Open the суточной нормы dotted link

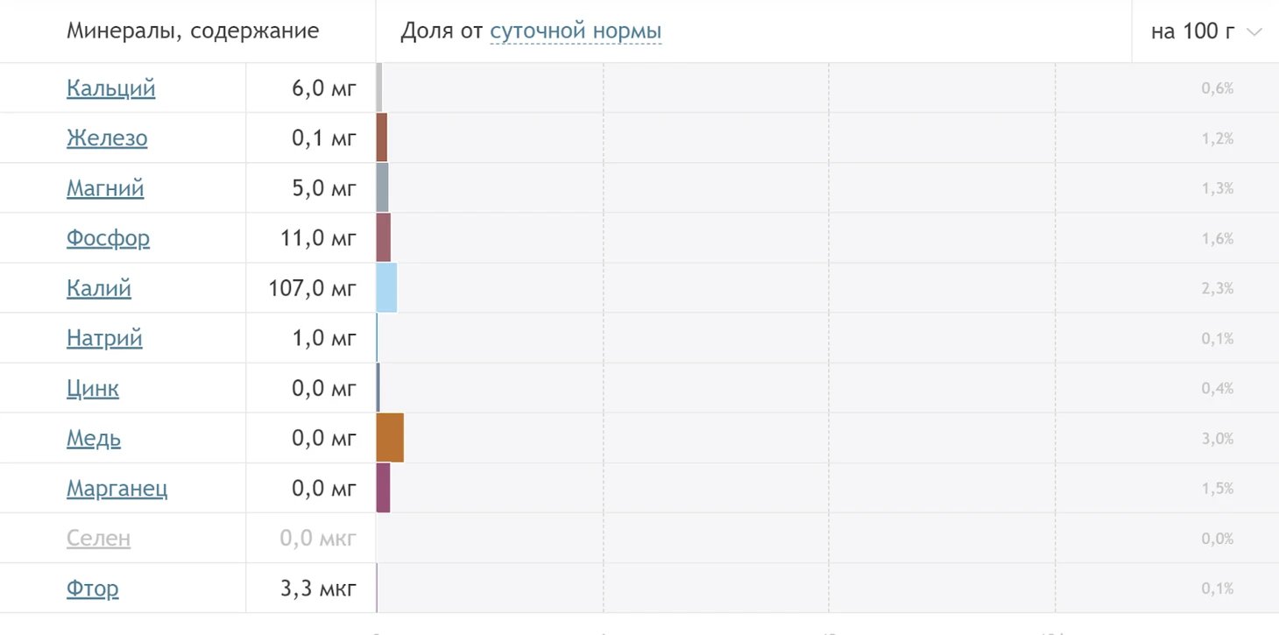tap(576, 32)
